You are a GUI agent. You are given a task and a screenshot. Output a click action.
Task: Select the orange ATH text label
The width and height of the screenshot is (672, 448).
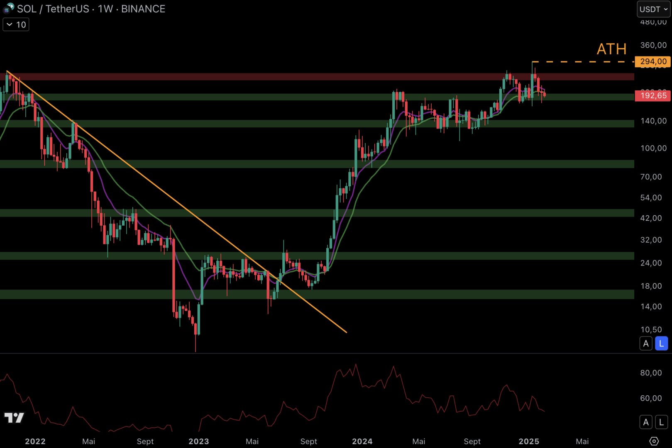tap(611, 49)
